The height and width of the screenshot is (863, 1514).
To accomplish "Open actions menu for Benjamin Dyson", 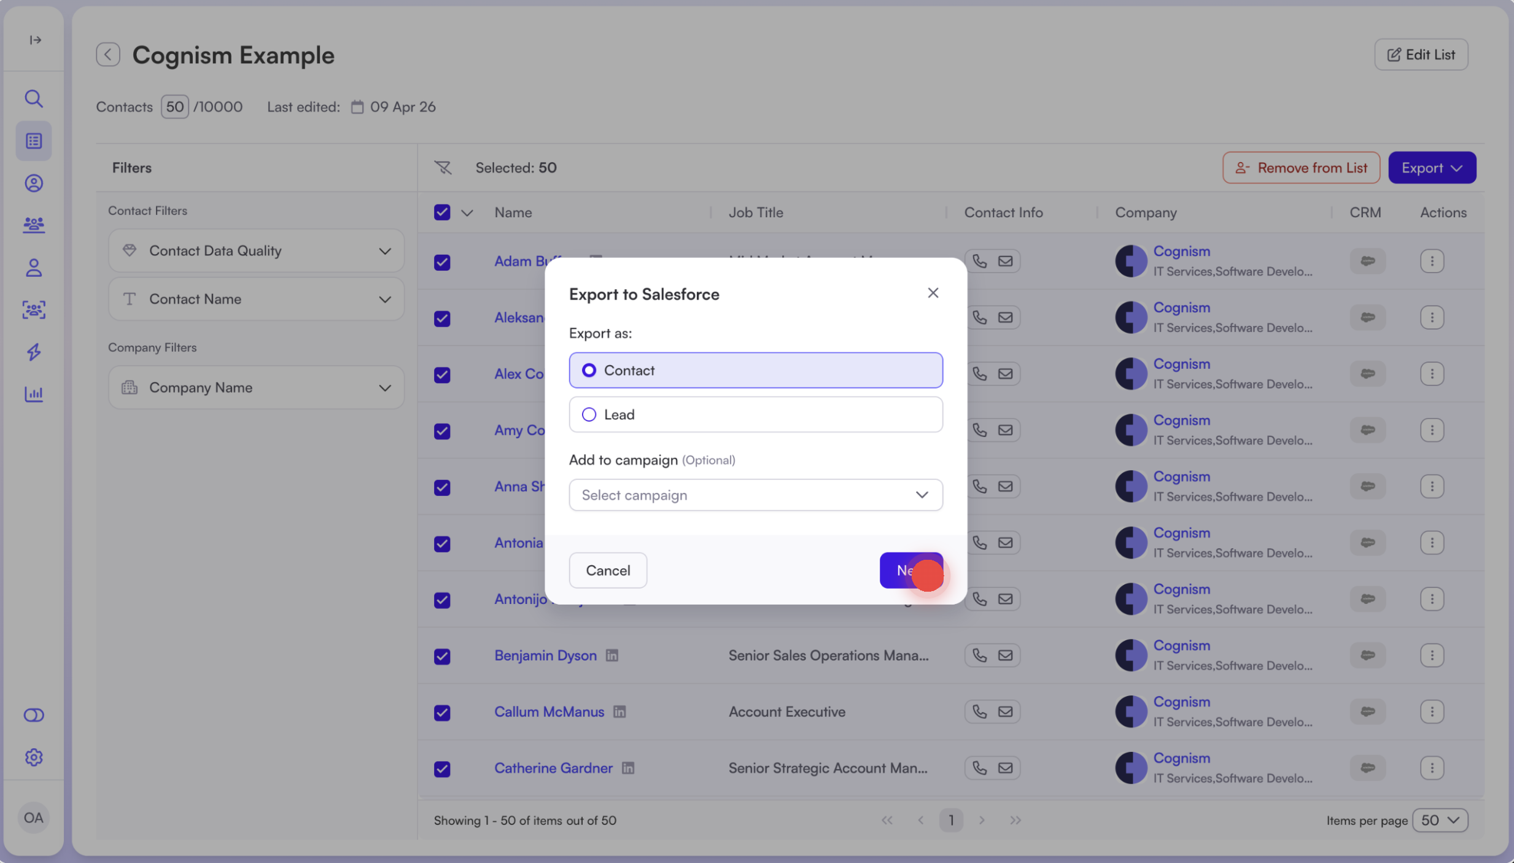I will click(1432, 655).
